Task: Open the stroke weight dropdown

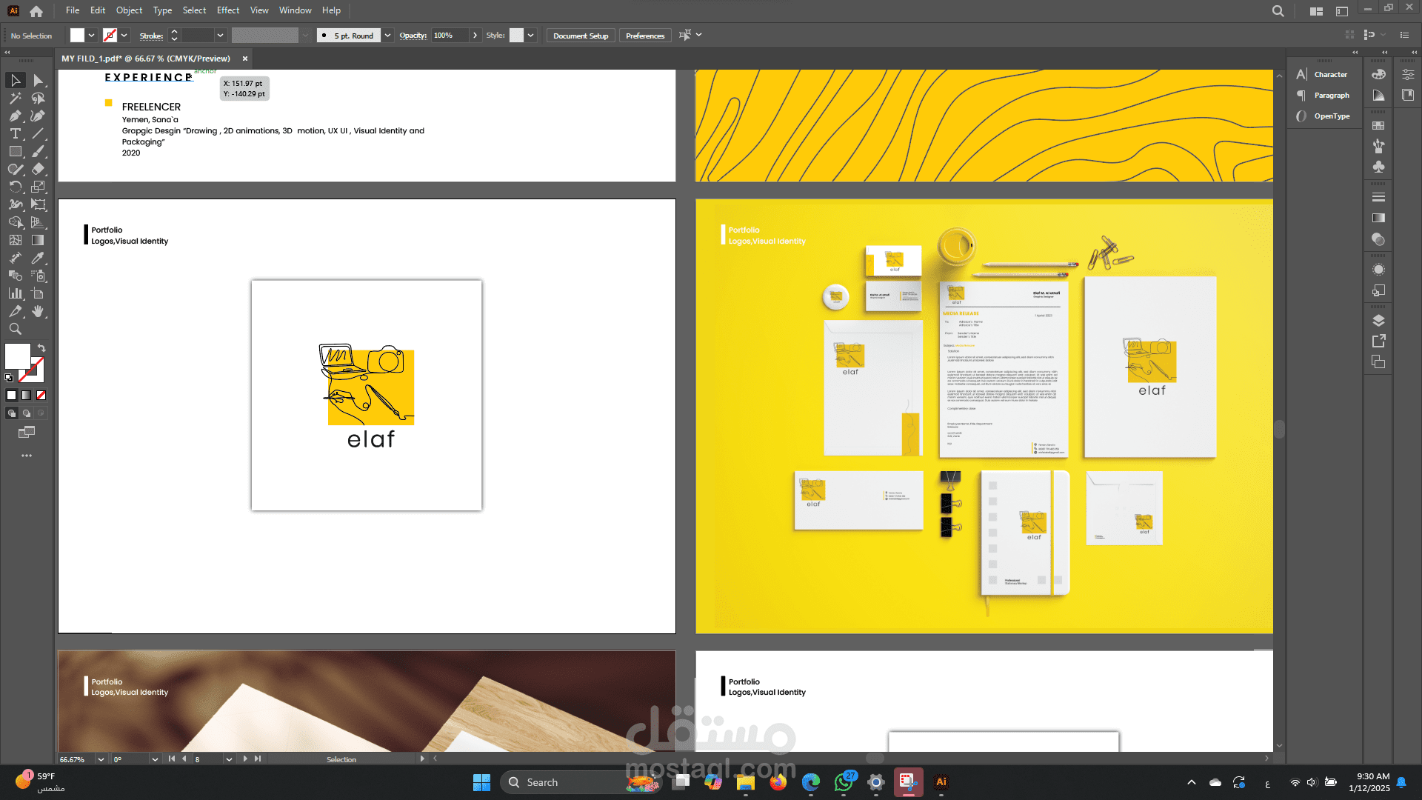Action: tap(220, 36)
